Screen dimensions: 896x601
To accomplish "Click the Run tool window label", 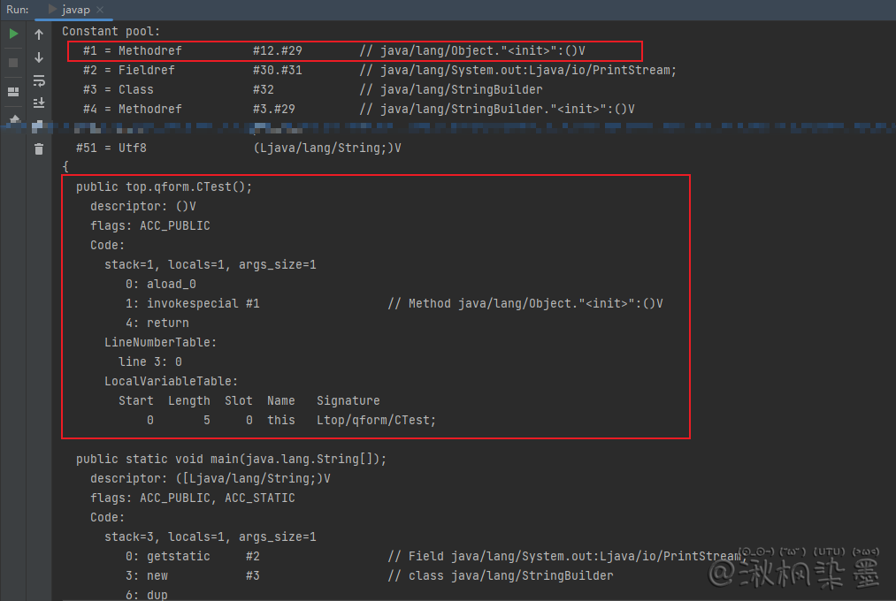I will click(x=17, y=10).
